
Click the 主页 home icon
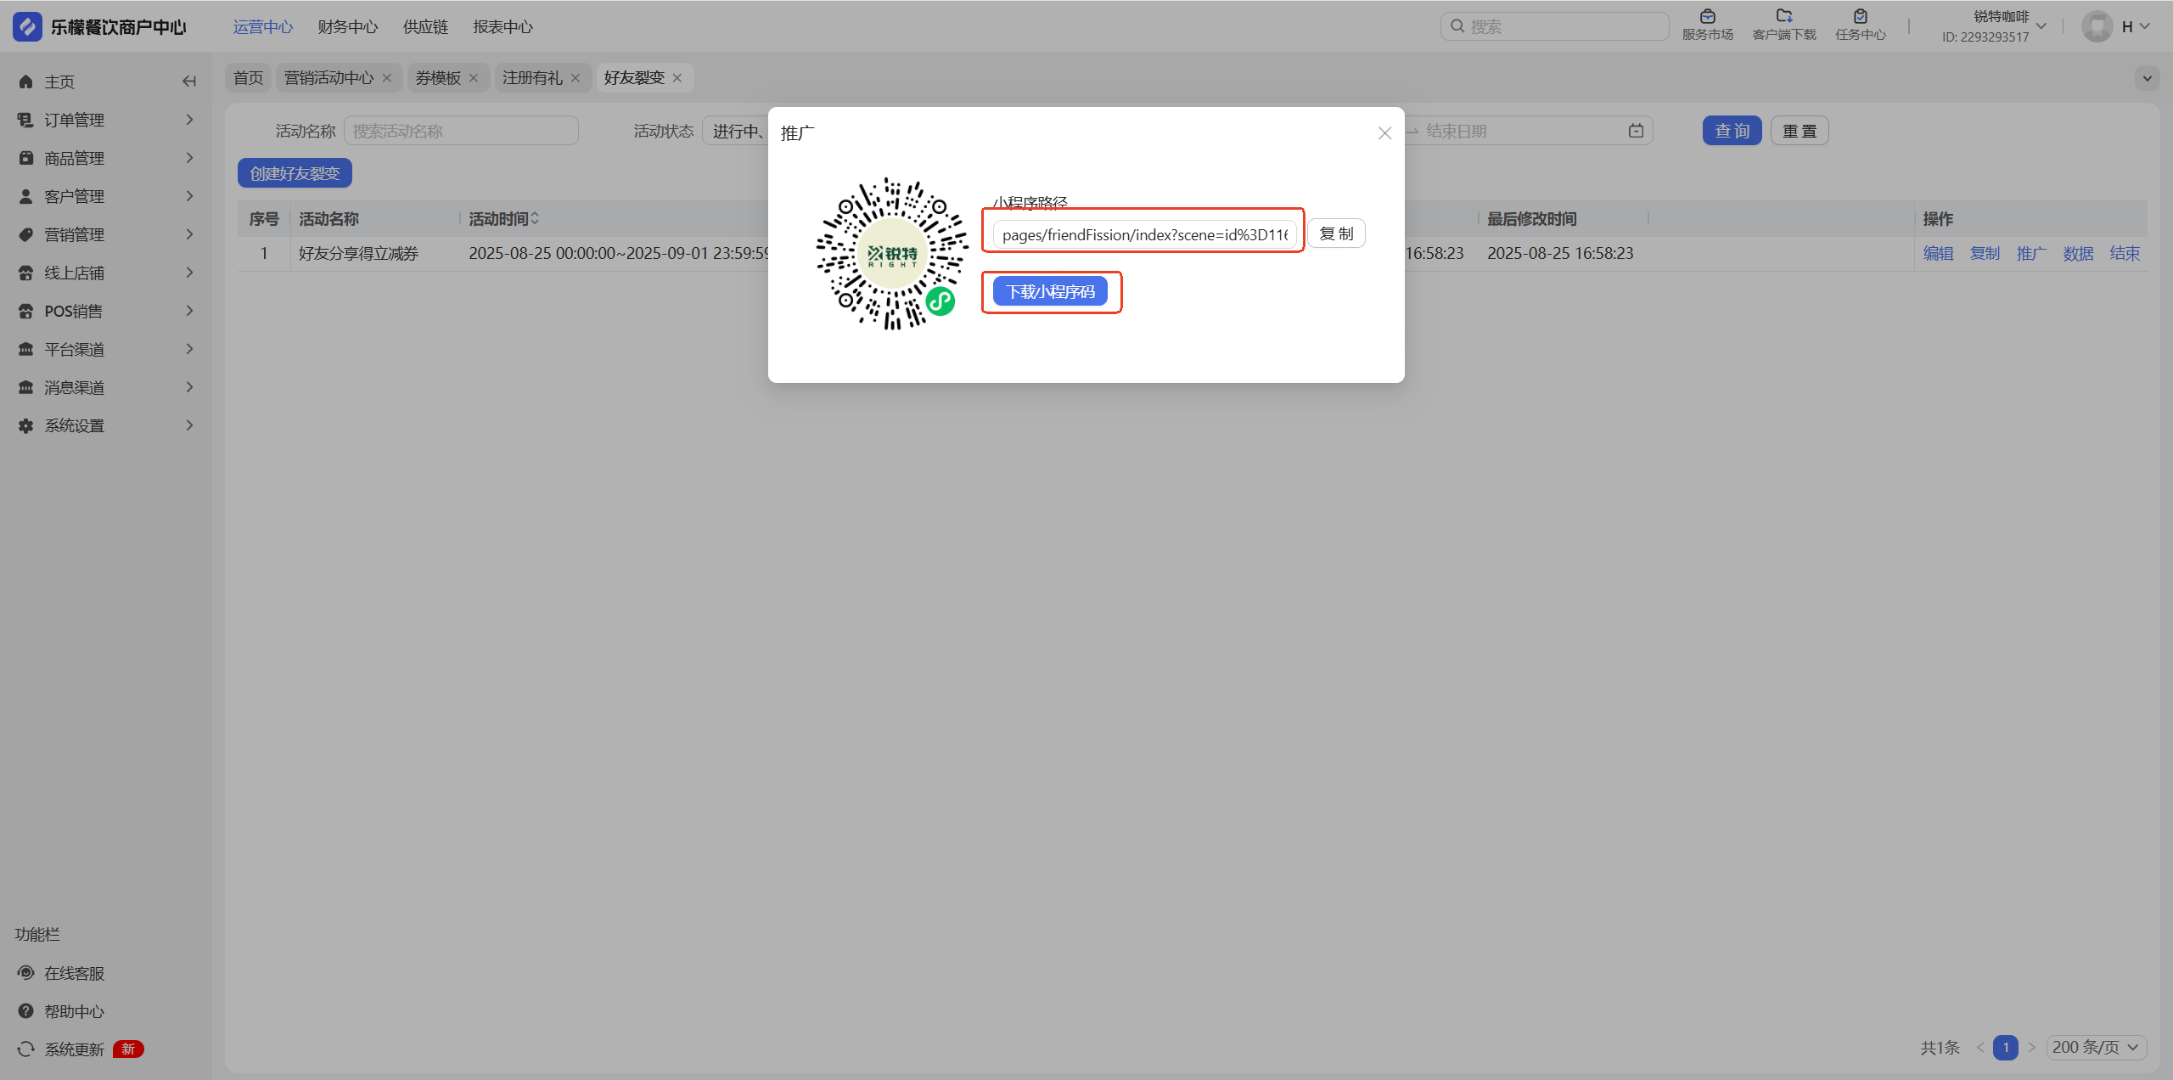click(26, 82)
